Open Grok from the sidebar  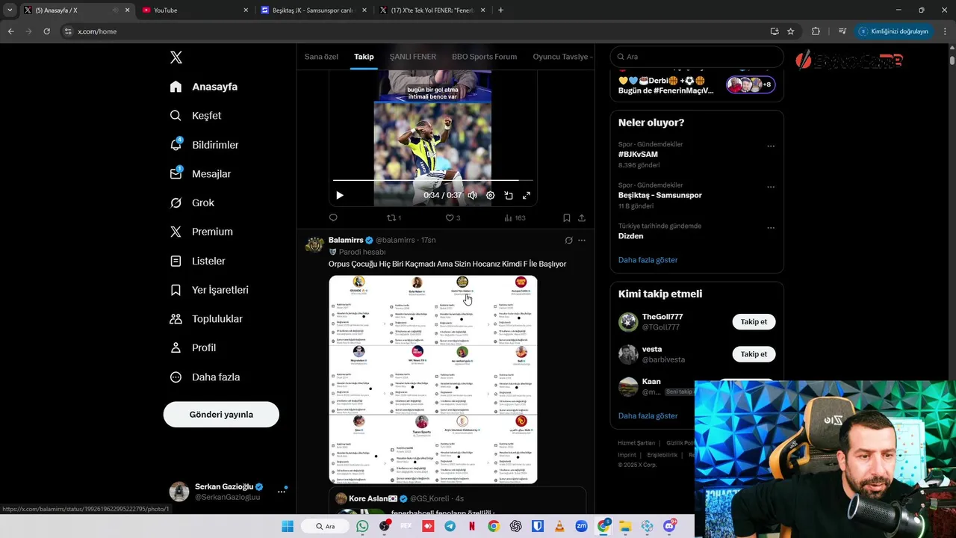click(192, 202)
